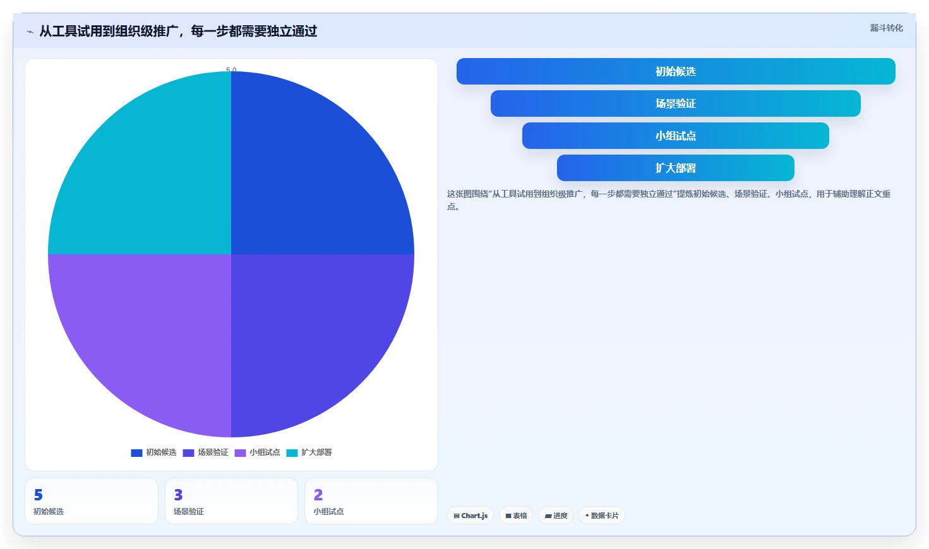The image size is (929, 549).
Task: Click the icon before Chart.js label
Action: click(457, 516)
